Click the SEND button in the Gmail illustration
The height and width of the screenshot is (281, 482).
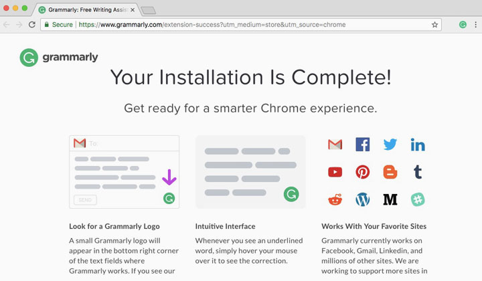(x=85, y=200)
